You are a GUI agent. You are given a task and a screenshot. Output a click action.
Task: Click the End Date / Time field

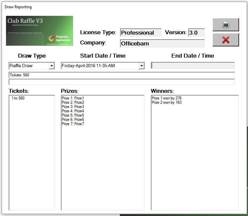point(193,66)
